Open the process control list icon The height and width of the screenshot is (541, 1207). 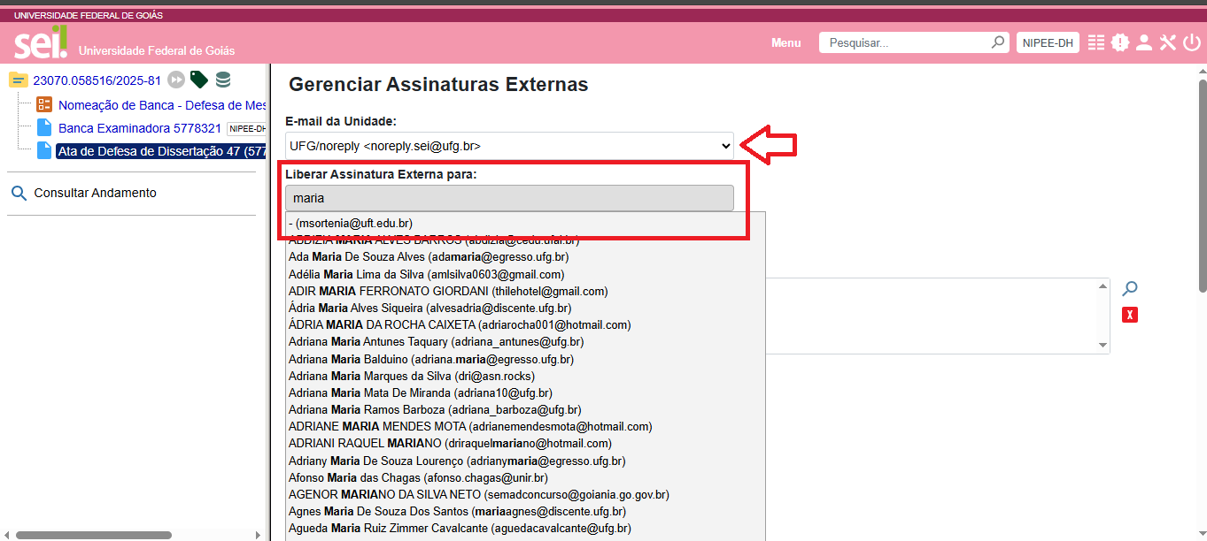[x=1096, y=42]
